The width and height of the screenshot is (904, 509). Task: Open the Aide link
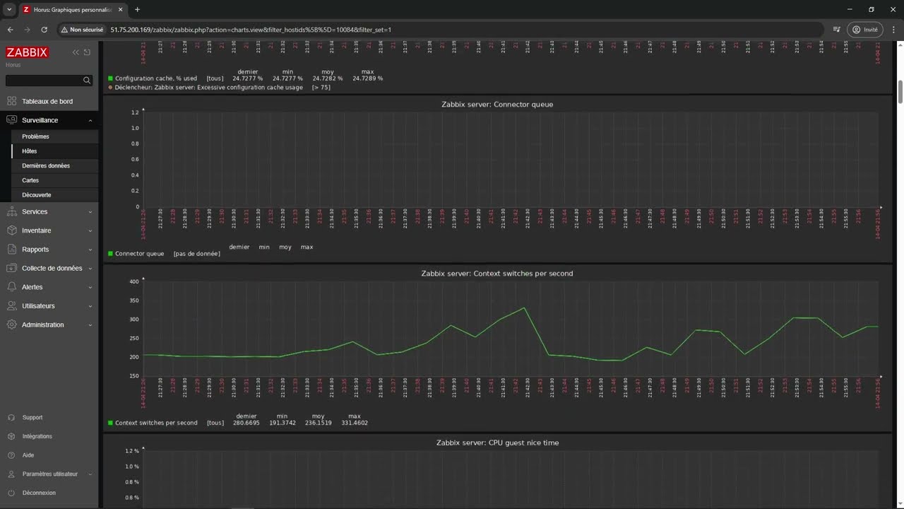(x=28, y=455)
